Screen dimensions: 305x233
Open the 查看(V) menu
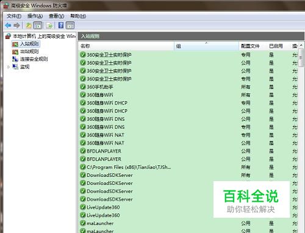pos(57,16)
